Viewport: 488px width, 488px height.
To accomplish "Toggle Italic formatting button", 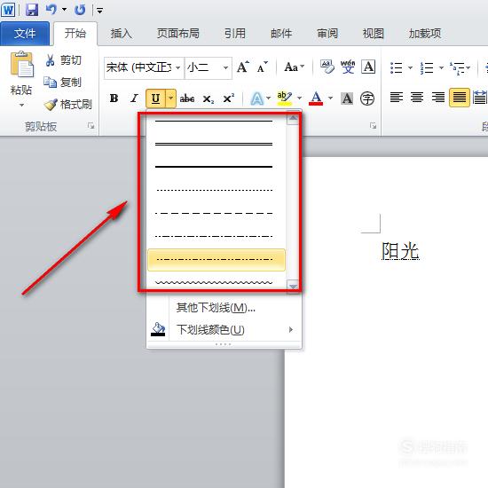I will point(134,98).
